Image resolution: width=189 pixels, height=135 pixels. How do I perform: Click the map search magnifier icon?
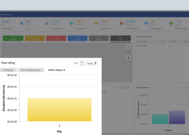point(129,47)
